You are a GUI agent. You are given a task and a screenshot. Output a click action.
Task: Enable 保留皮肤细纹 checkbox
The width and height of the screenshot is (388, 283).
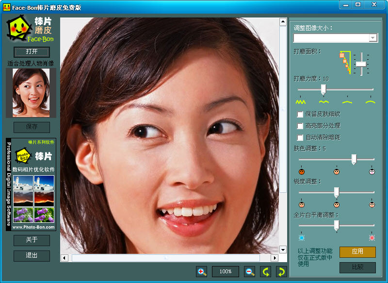(300, 115)
